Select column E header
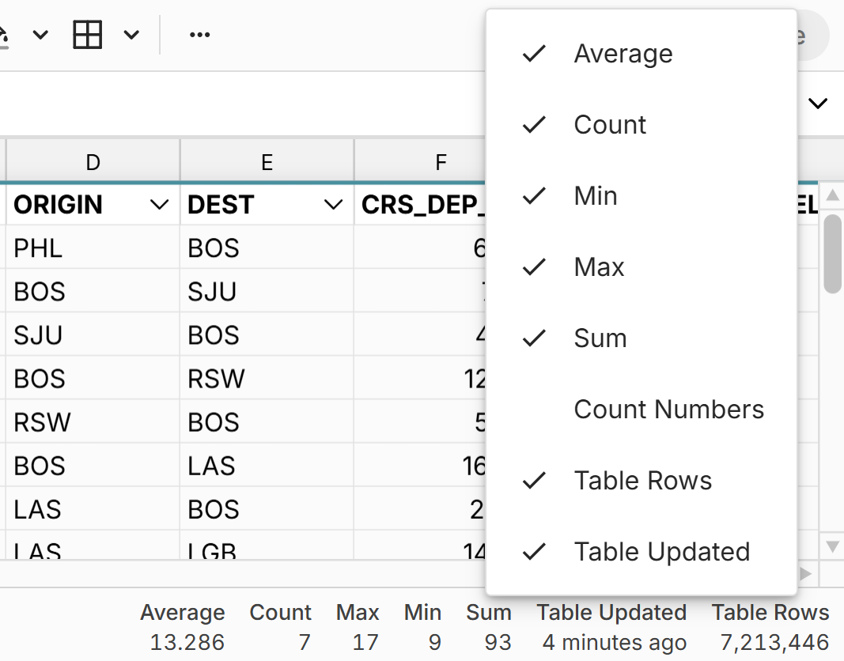 267,162
